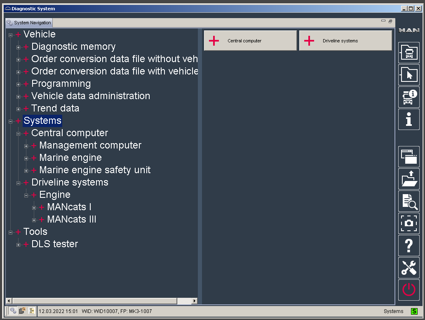Collapse the Tools tree node
Image resolution: width=425 pixels, height=320 pixels.
(11, 232)
